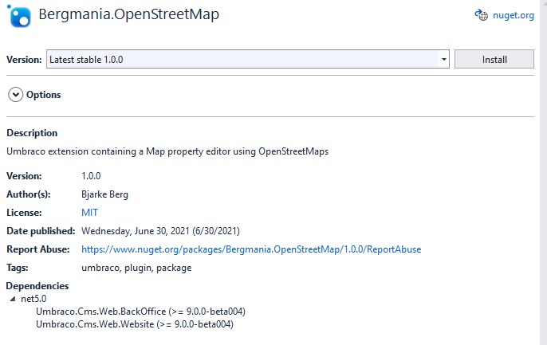Expand the Options section chevron

pyautogui.click(x=16, y=95)
